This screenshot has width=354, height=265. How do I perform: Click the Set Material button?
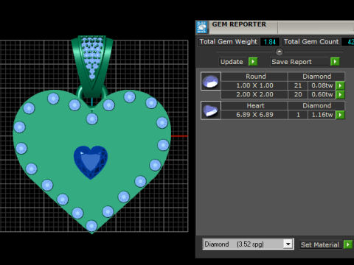pyautogui.click(x=320, y=244)
